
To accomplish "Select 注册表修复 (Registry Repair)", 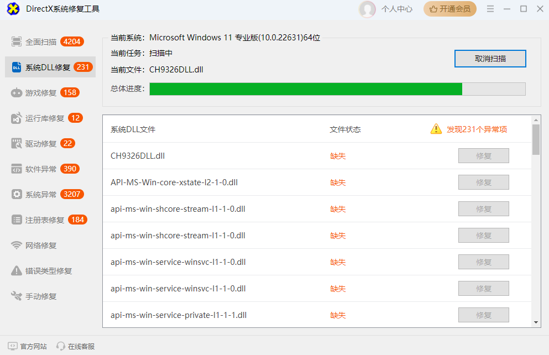I will click(39, 220).
